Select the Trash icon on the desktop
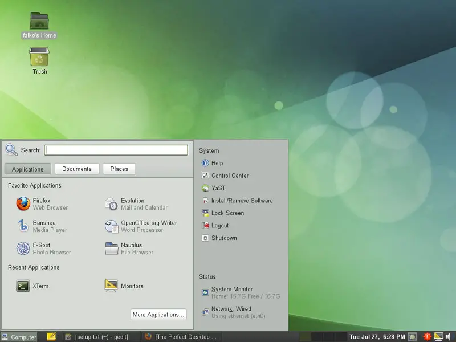456x342 pixels. coord(39,61)
